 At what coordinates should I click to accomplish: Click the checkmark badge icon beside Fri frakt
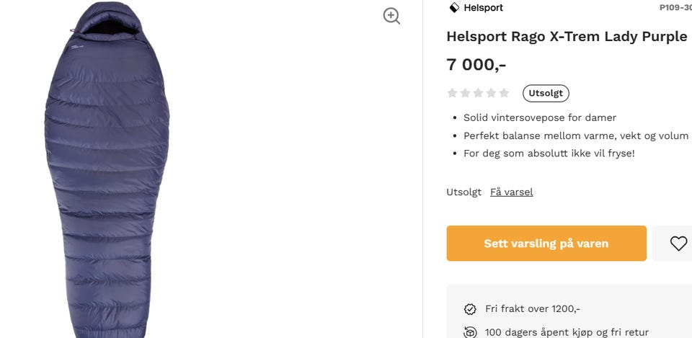coord(470,309)
